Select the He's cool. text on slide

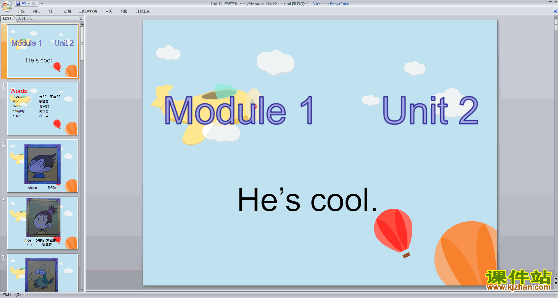point(307,200)
